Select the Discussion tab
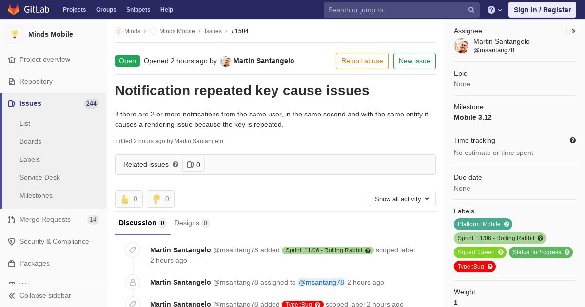This screenshot has width=585, height=307. click(x=143, y=223)
